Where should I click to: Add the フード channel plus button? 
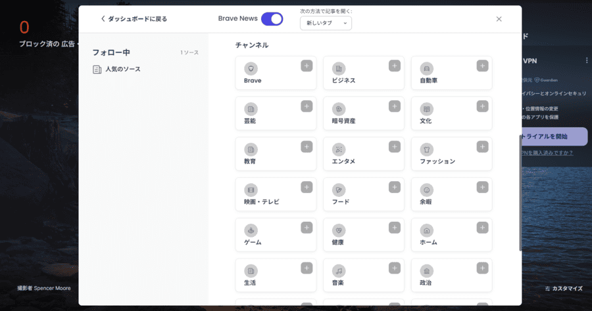point(395,187)
